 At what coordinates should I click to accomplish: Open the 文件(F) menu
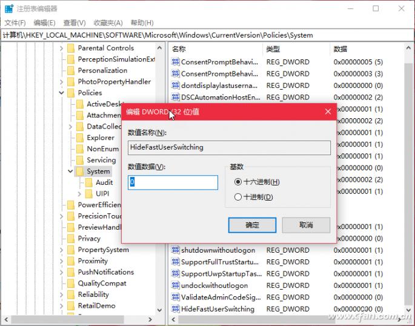(x=15, y=23)
